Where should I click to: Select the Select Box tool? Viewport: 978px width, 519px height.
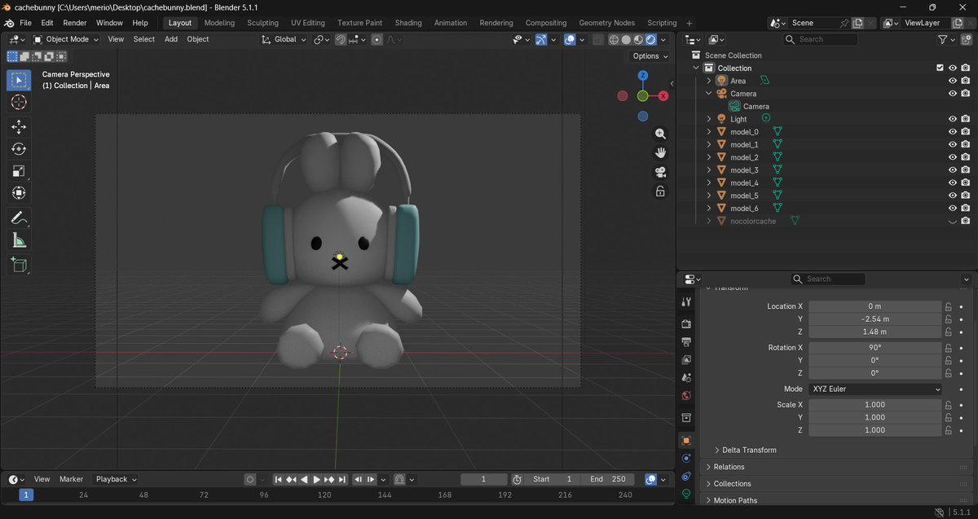point(19,80)
